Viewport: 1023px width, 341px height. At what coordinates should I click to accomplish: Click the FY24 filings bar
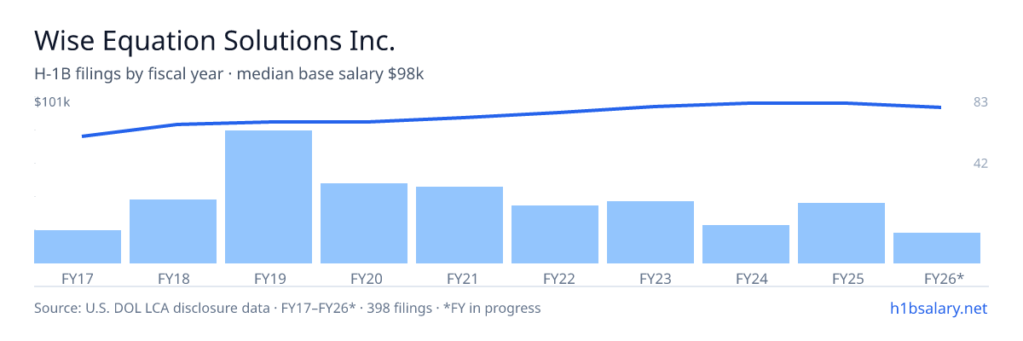click(x=746, y=244)
